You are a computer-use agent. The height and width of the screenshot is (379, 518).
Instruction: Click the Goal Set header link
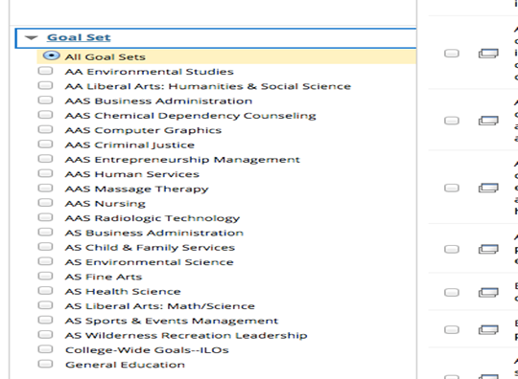point(79,37)
